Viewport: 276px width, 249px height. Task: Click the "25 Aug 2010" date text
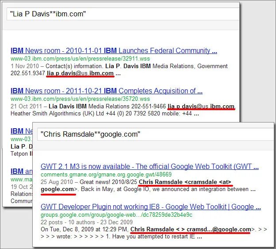57,182
